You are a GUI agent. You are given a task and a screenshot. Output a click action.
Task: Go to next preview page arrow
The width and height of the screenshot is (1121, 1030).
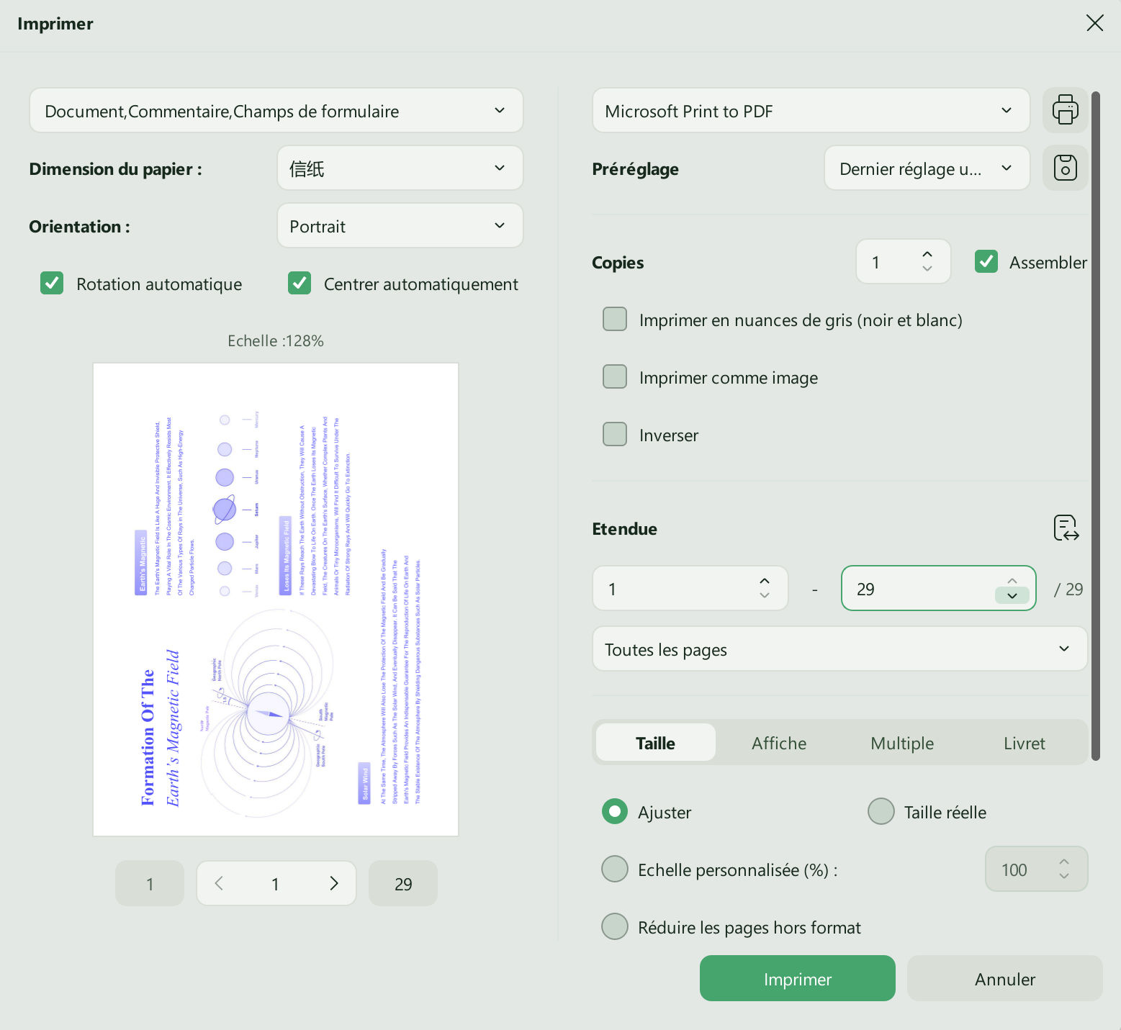334,883
